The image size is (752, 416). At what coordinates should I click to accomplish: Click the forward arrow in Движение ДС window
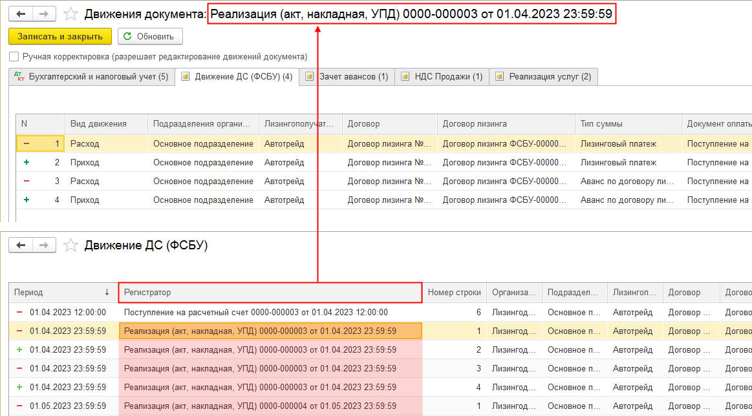[x=44, y=245]
